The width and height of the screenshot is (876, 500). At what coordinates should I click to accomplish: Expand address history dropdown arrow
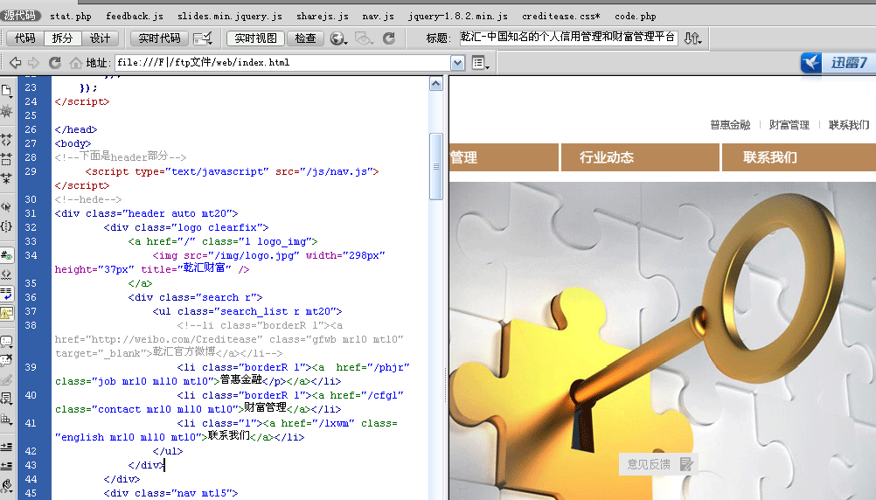click(457, 63)
